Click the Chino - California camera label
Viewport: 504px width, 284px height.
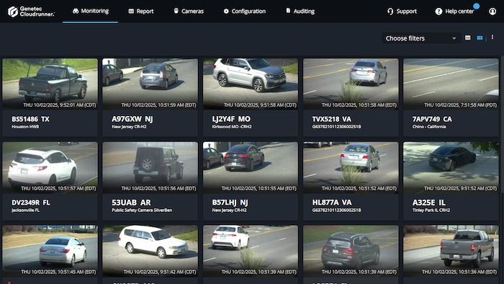[429, 127]
